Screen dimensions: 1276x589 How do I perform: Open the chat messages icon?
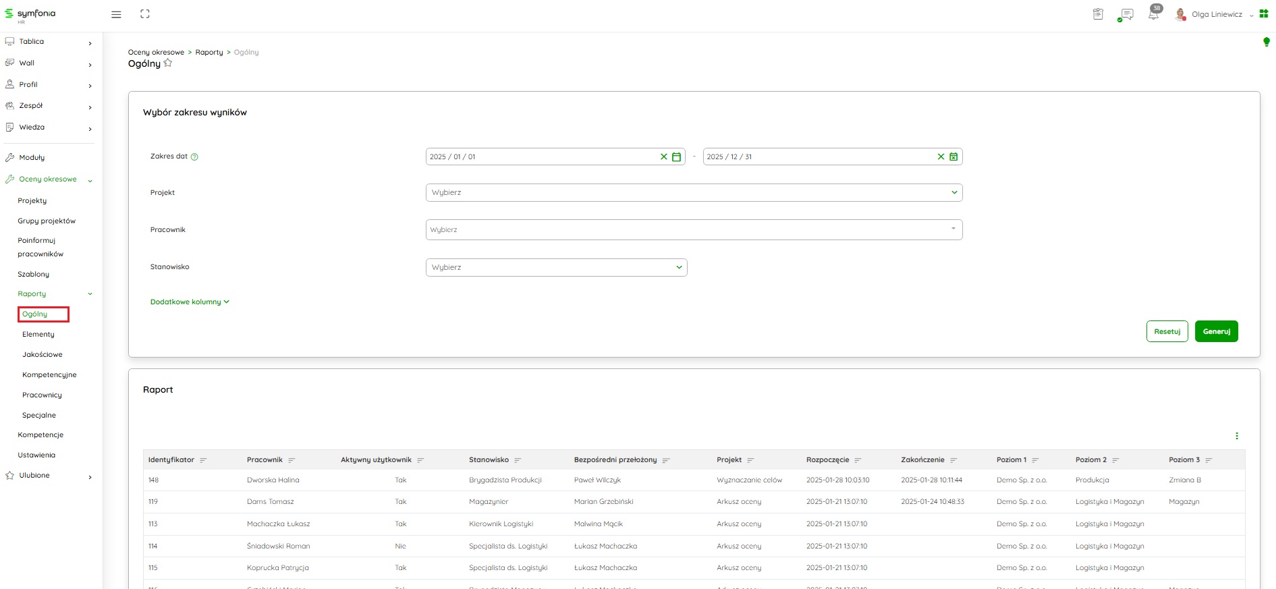1126,15
